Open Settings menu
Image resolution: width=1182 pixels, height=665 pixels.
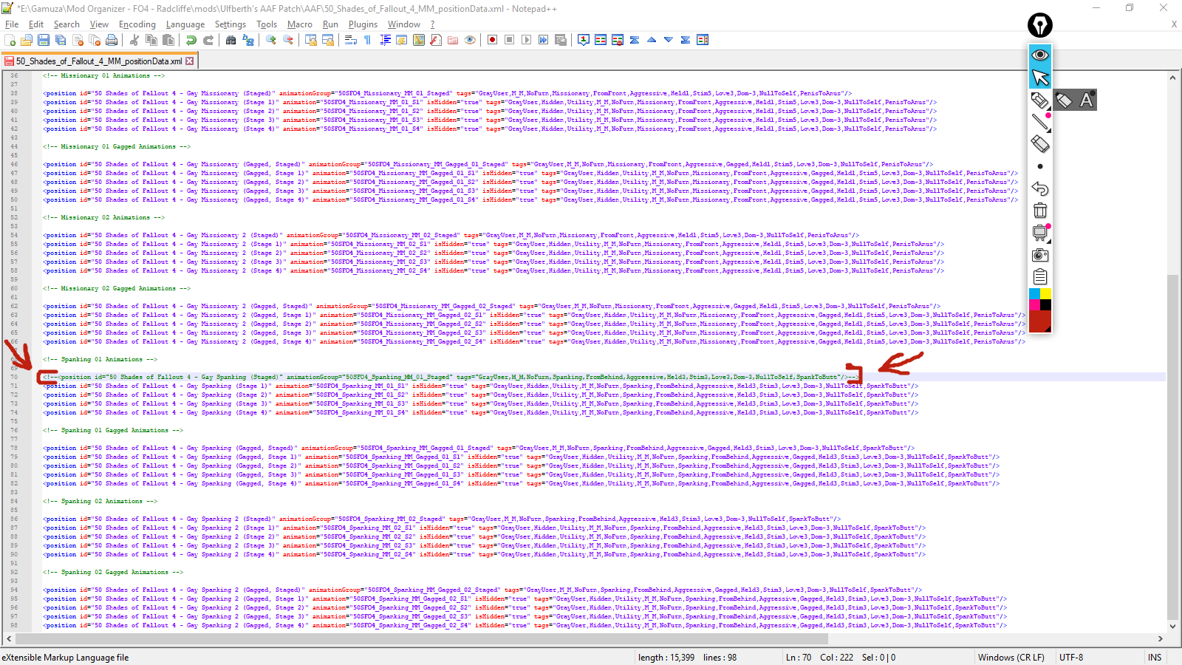coord(230,24)
